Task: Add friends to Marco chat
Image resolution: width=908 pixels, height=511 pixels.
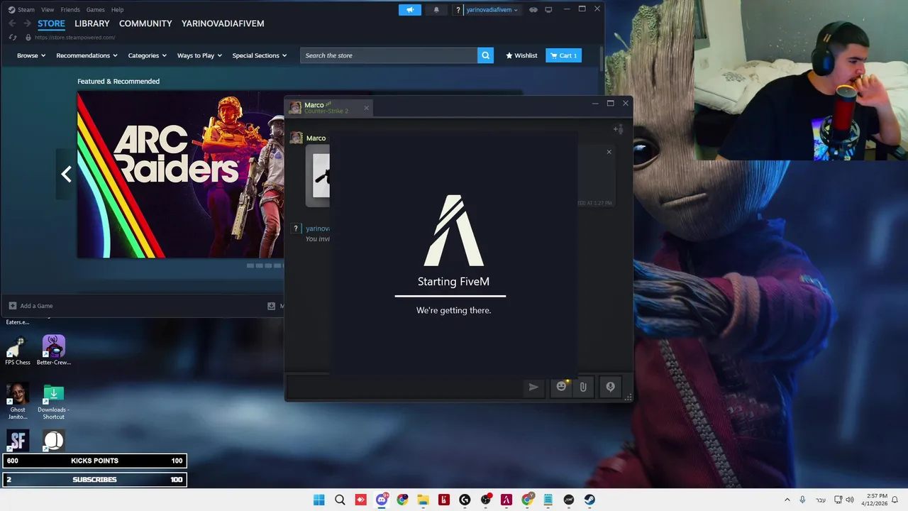Action: pos(619,129)
